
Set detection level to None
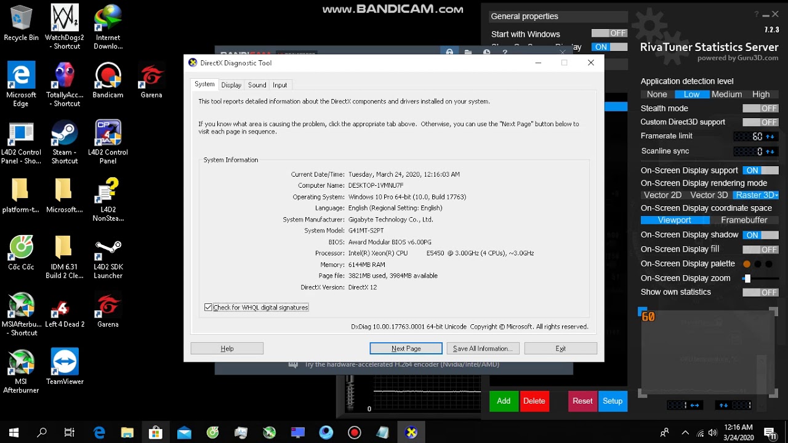click(x=657, y=94)
